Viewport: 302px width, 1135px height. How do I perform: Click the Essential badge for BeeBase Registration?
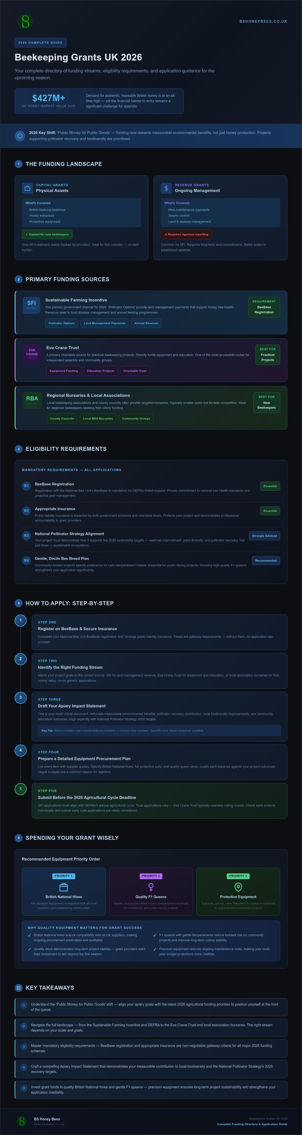270,486
